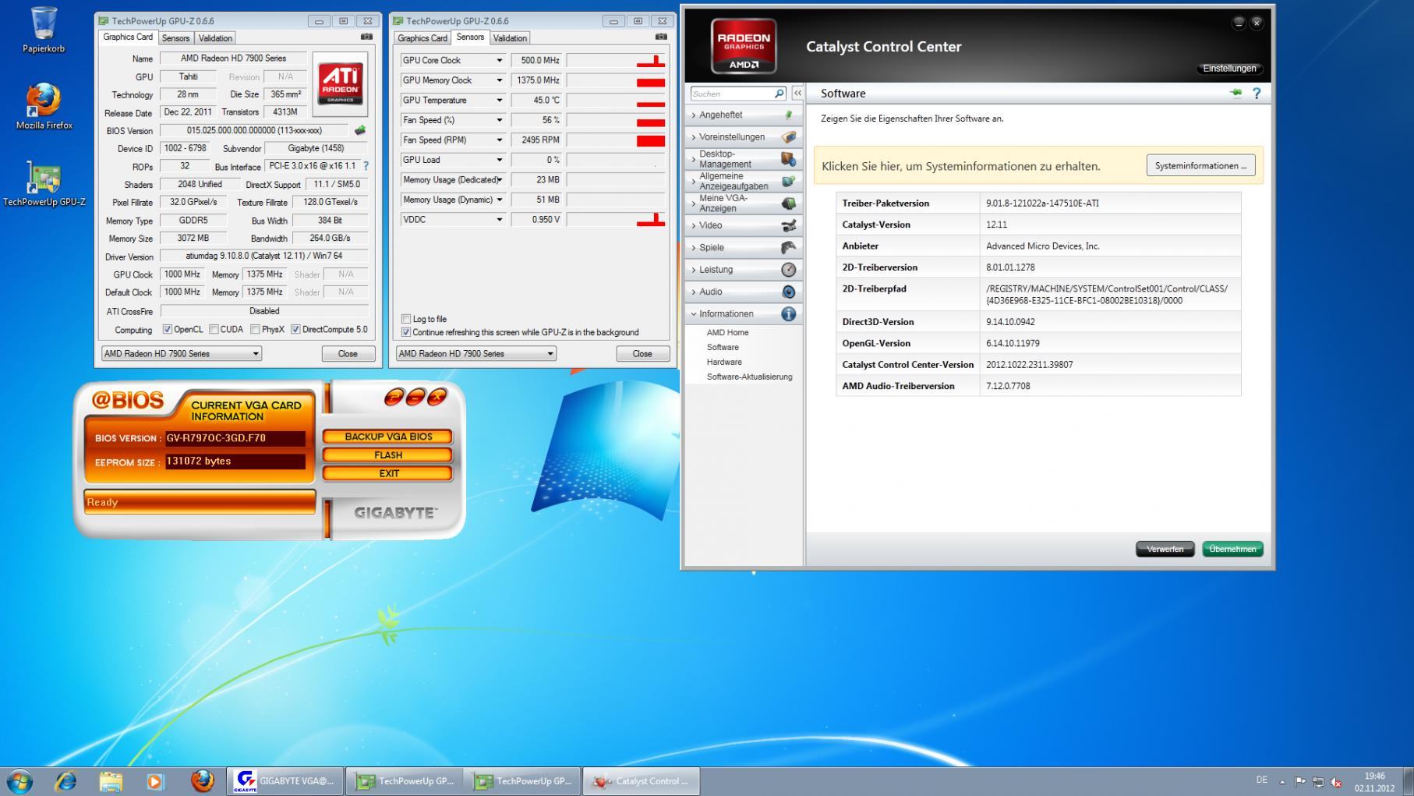Toggle the OpenCL checkbox

[x=167, y=329]
